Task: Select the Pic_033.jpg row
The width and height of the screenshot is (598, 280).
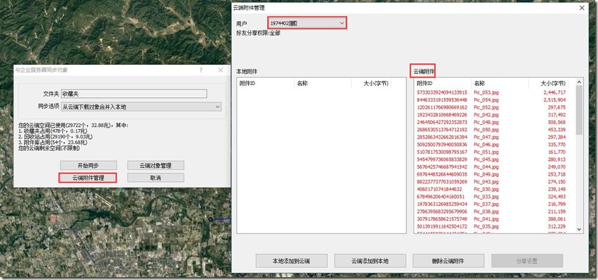Action: pyautogui.click(x=495, y=196)
